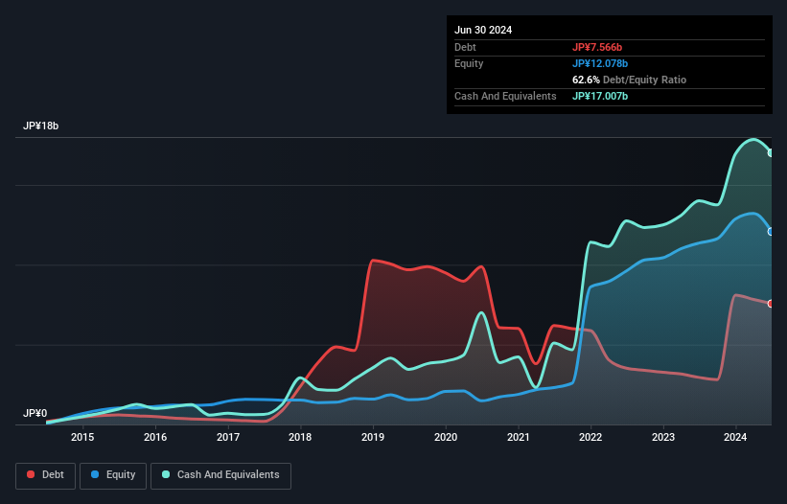Click the 2017 x-axis label

click(228, 437)
